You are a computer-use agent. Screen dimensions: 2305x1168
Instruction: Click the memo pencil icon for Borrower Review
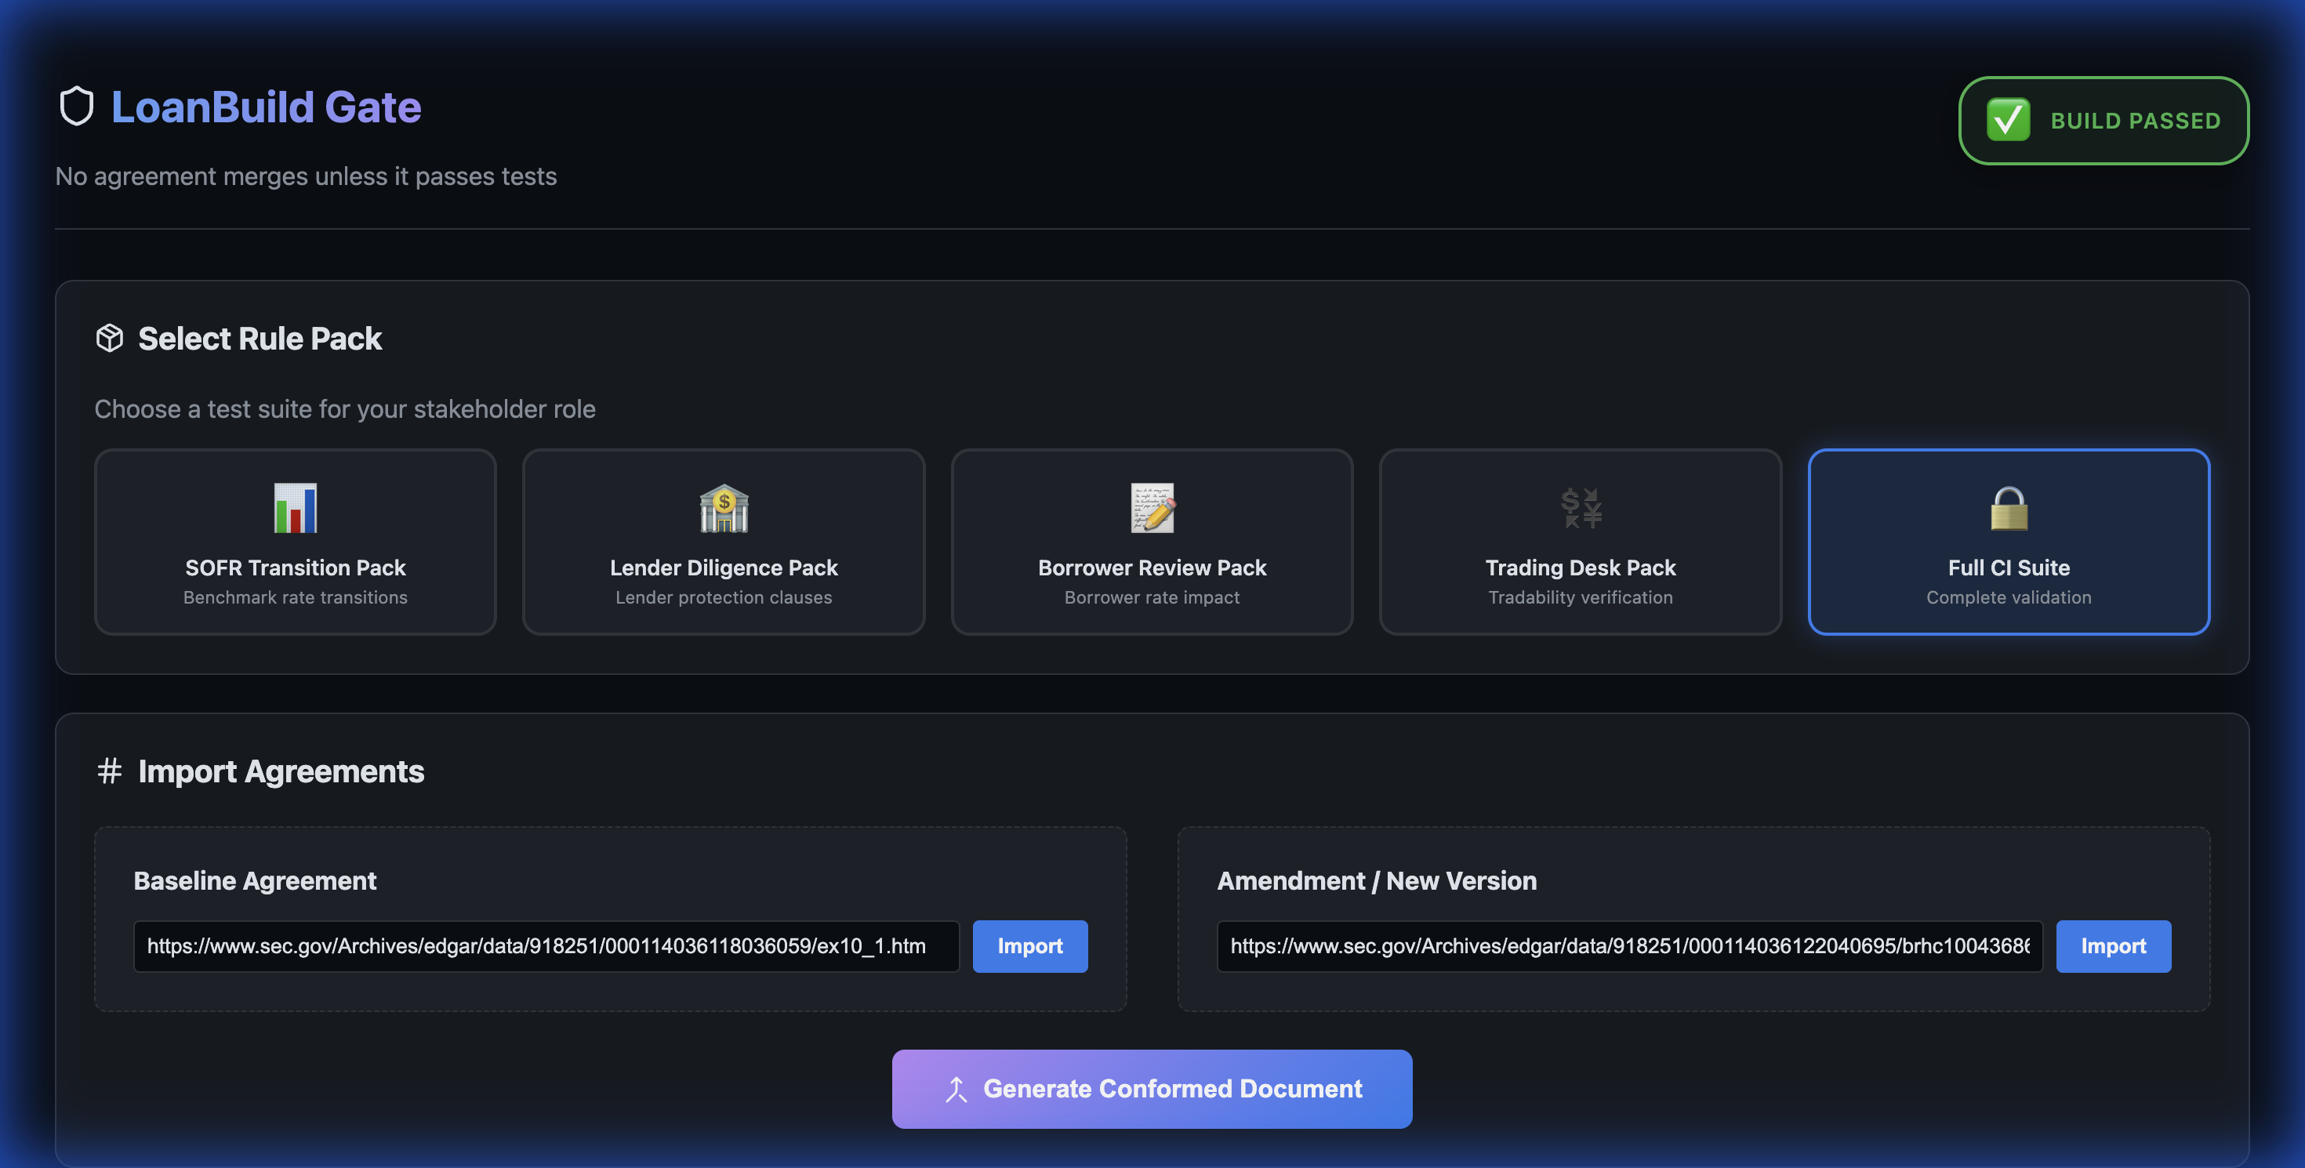[1152, 508]
